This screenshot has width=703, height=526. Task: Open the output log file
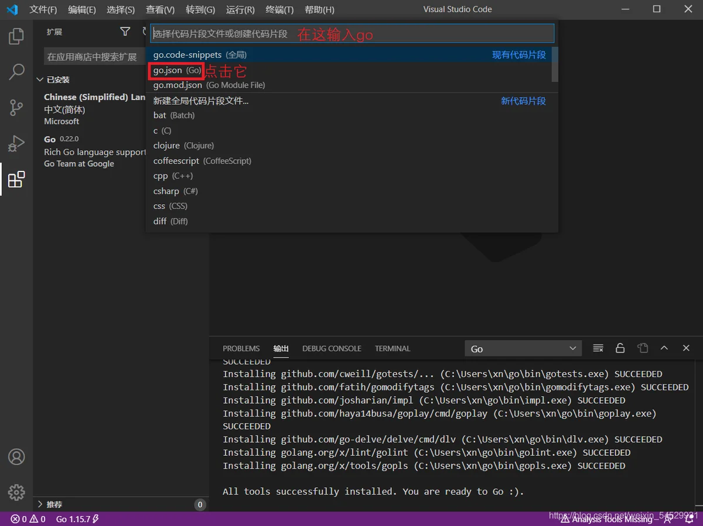click(x=643, y=348)
